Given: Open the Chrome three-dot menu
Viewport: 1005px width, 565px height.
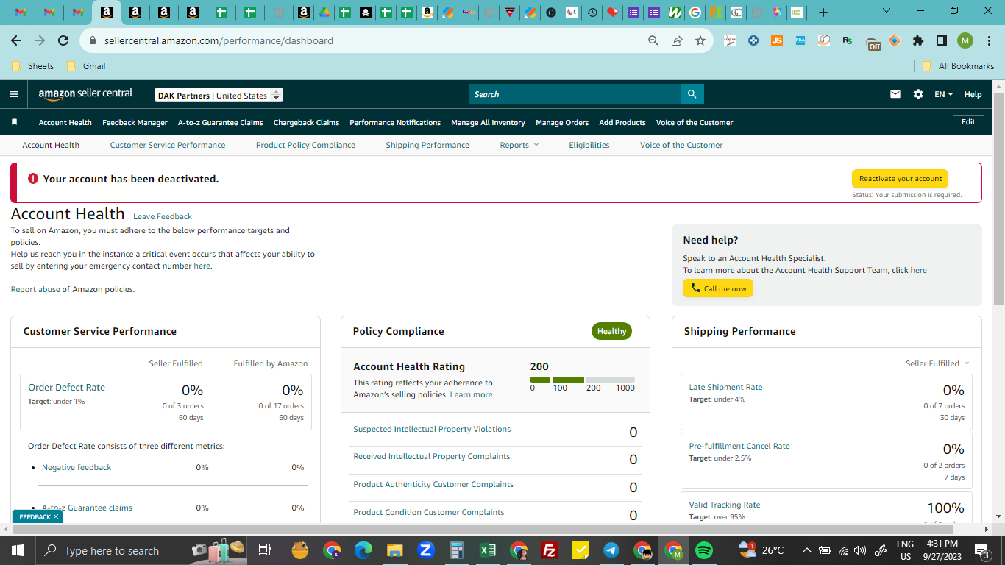Looking at the screenshot, I should coord(988,40).
